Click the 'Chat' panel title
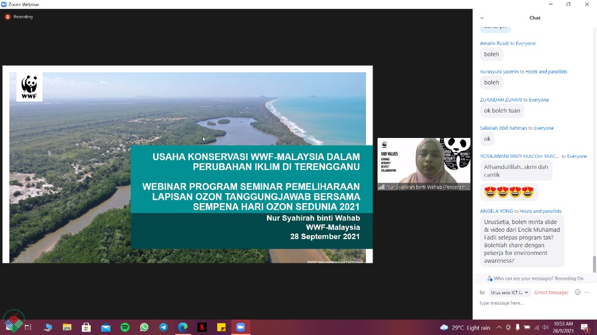The image size is (597, 335). point(535,18)
